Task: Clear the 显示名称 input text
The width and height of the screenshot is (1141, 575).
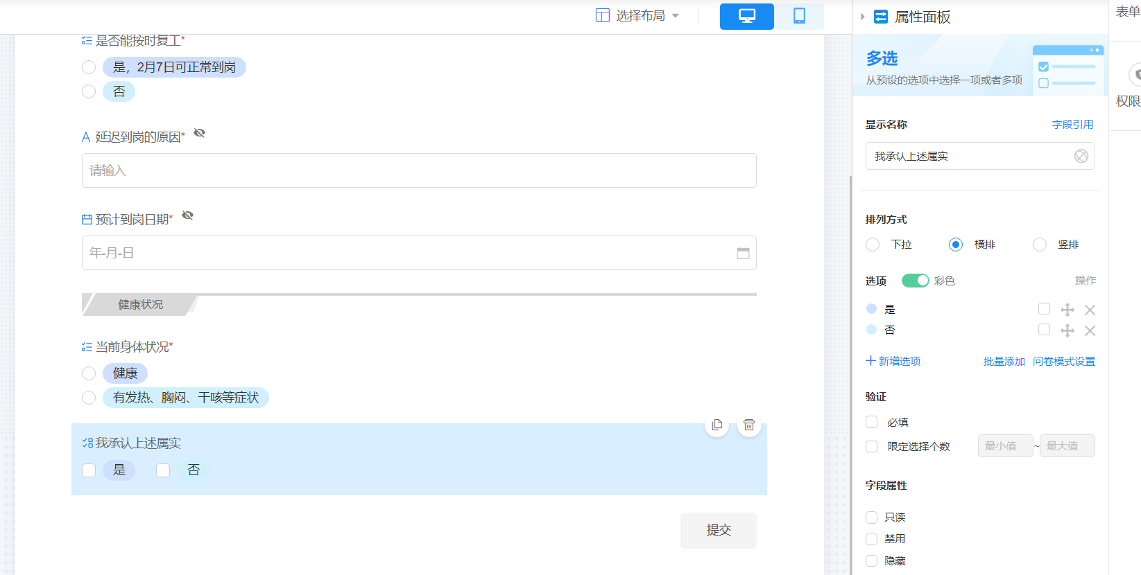Action: (1081, 156)
